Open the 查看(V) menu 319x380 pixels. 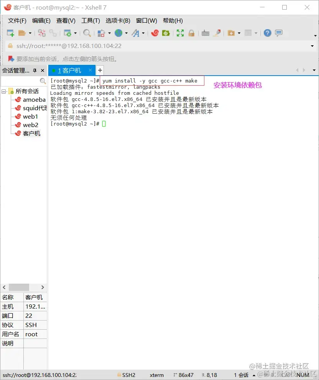coord(66,21)
